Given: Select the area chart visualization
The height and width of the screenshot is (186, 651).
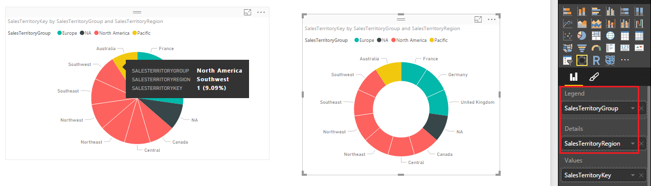Looking at the screenshot, I should pos(581,23).
